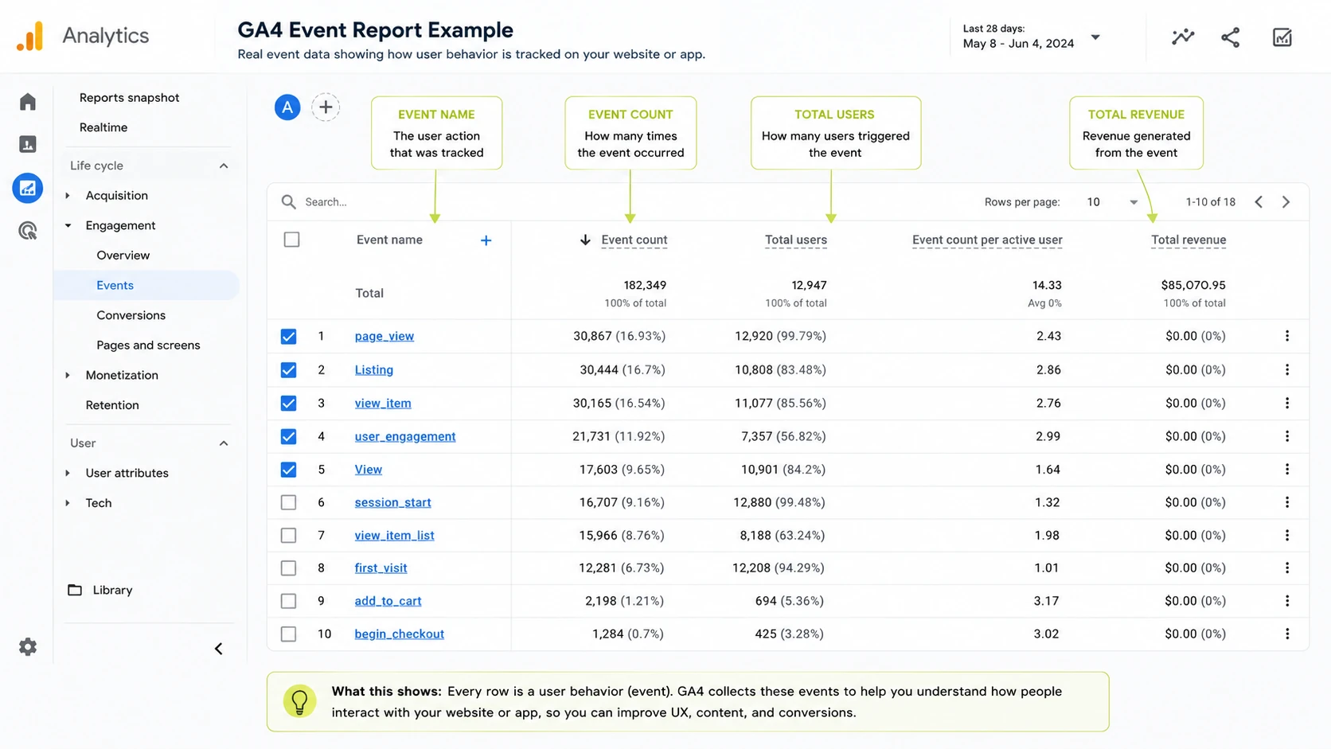Open Pages and screens report
Viewport: 1331px width, 749px height.
148,345
